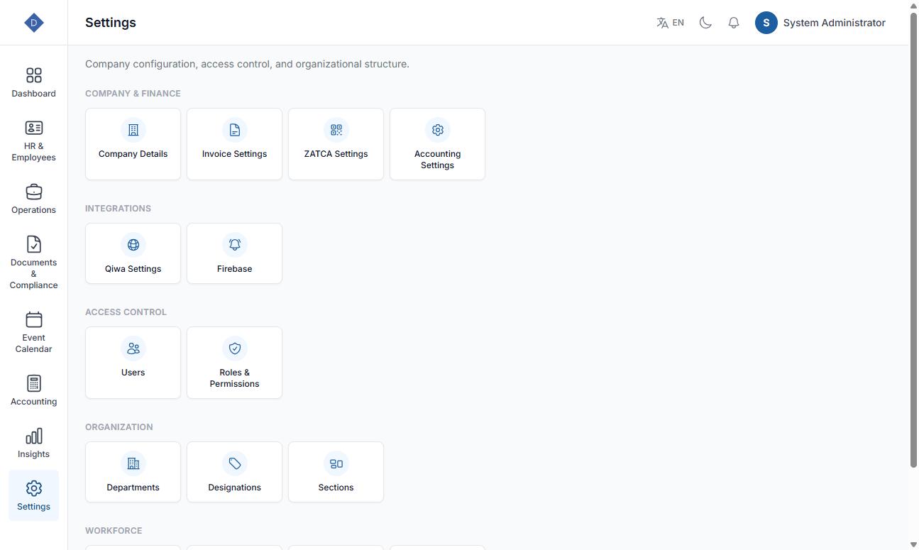Toggle dark mode moon icon

click(705, 23)
